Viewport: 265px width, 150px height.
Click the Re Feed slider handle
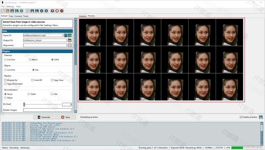24,104
